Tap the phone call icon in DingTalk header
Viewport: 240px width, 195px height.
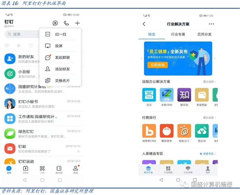[66, 23]
